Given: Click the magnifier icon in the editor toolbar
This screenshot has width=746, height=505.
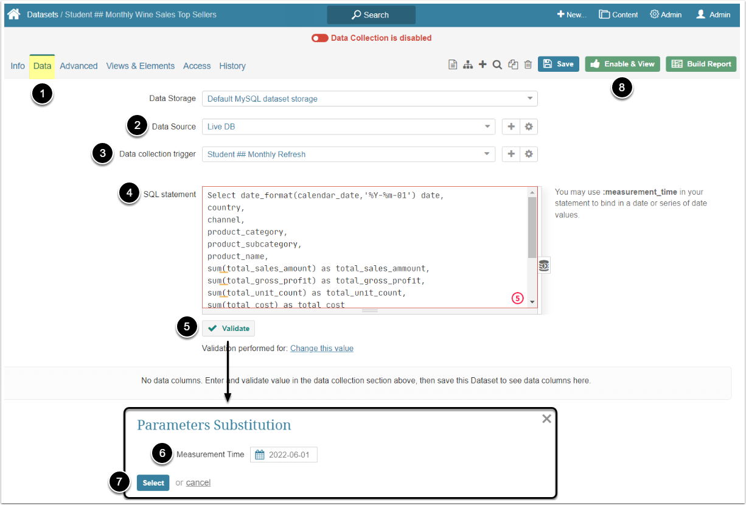Looking at the screenshot, I should pos(497,64).
